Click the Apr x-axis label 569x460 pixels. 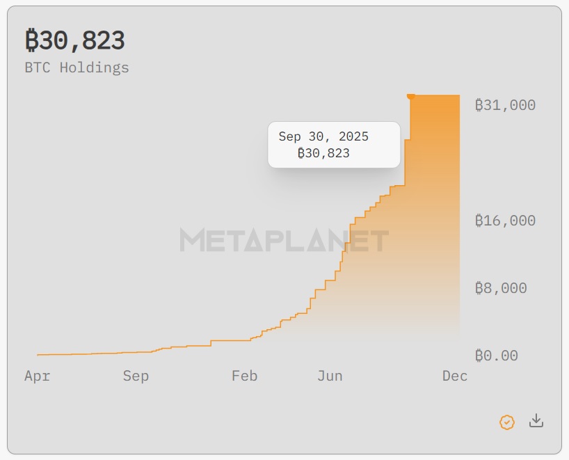[37, 376]
